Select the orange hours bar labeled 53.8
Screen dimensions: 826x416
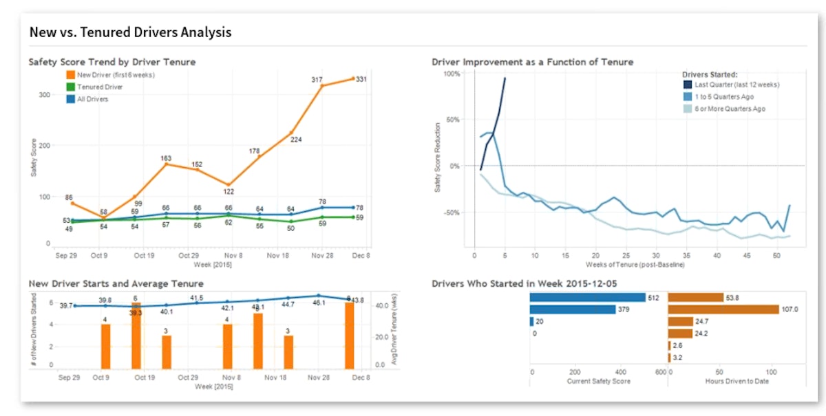click(696, 298)
